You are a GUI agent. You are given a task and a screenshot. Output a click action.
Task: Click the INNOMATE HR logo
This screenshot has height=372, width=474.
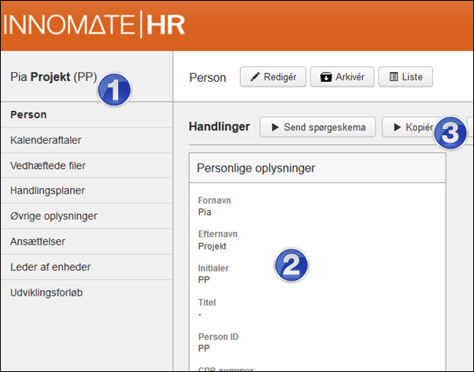(94, 24)
